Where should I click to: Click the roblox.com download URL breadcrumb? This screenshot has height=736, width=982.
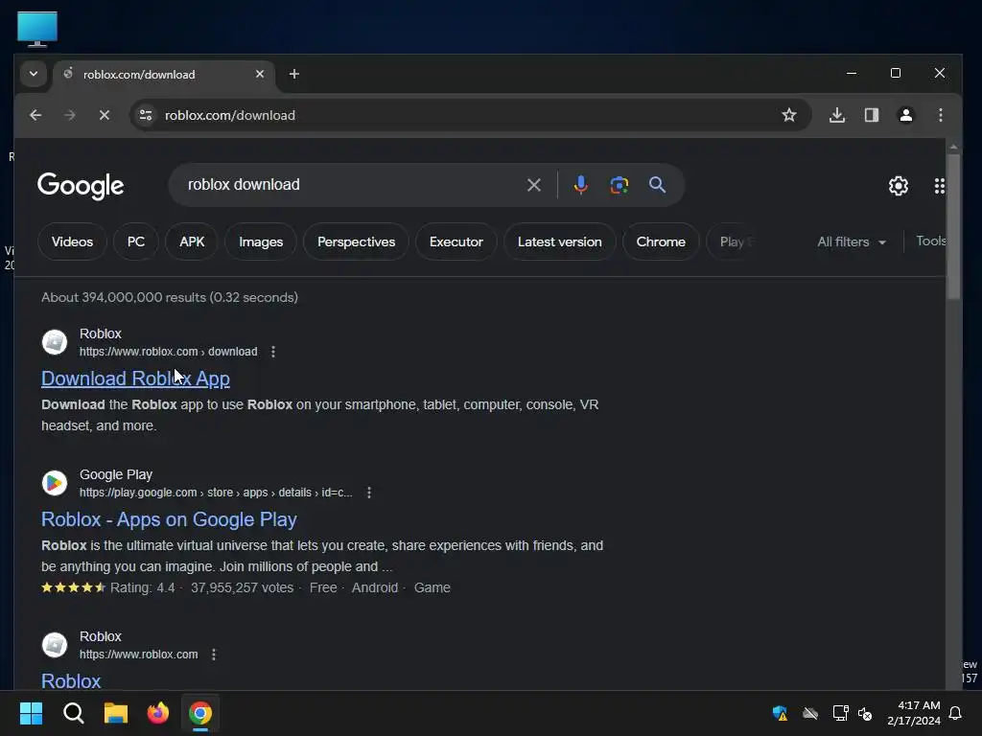coord(169,352)
